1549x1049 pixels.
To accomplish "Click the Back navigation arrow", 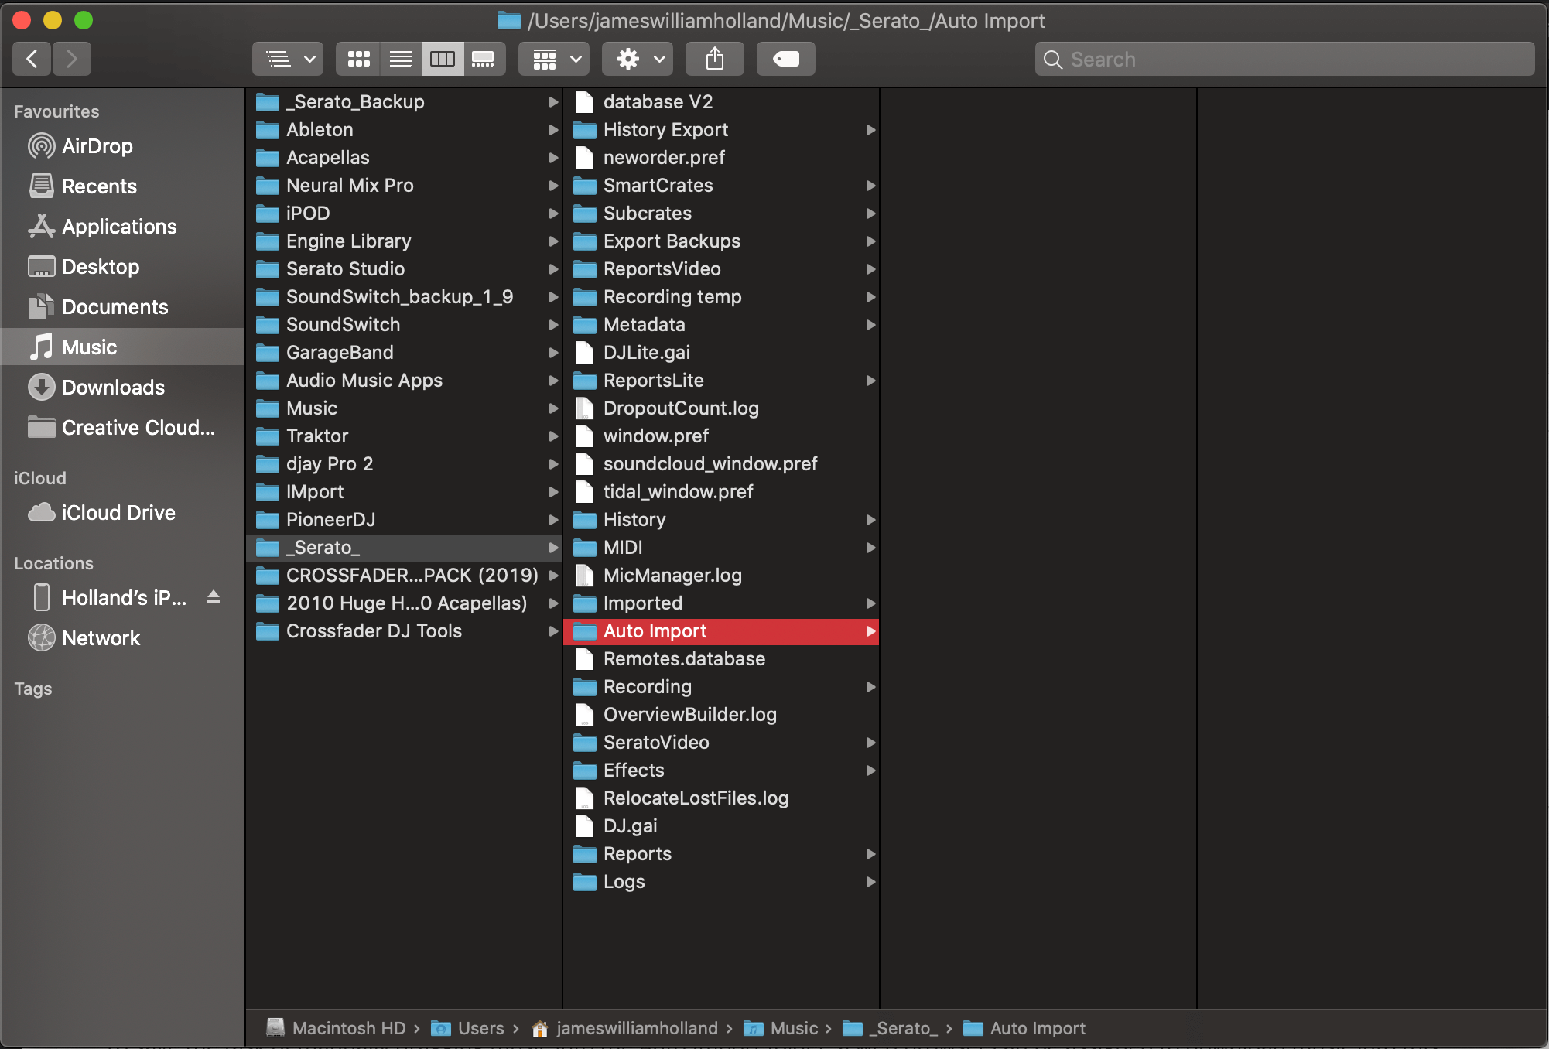I will tap(31, 58).
